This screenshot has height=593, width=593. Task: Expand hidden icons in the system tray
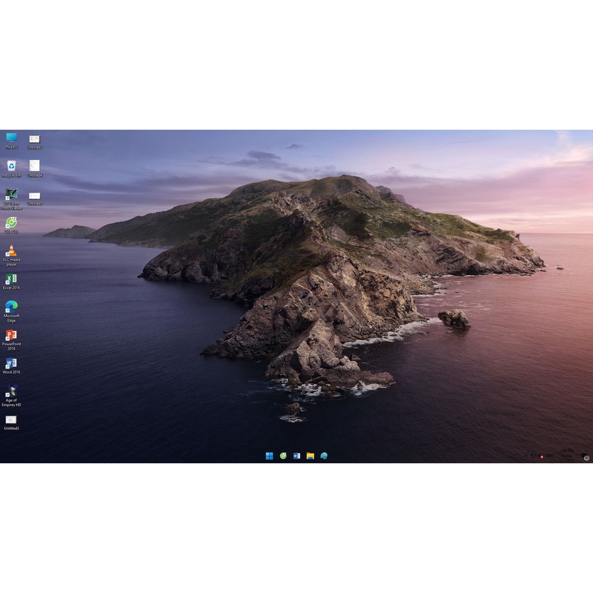pos(526,456)
